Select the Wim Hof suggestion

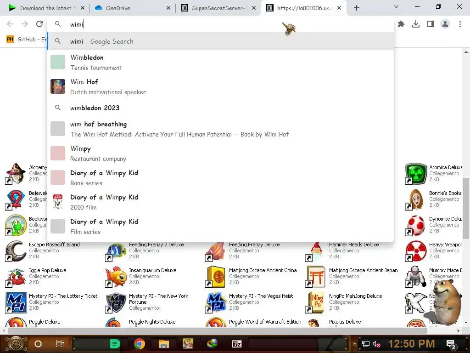pyautogui.click(x=220, y=86)
